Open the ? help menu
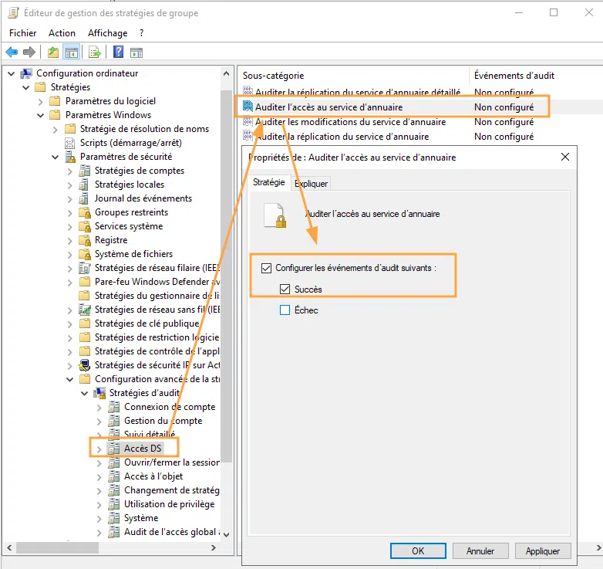 click(x=142, y=33)
